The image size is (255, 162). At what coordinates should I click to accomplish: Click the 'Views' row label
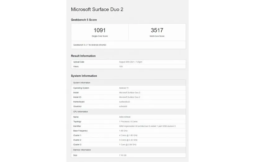[x=76, y=66]
